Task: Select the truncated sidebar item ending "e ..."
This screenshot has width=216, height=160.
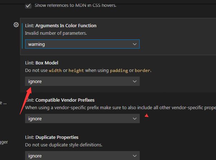Action: point(3,103)
